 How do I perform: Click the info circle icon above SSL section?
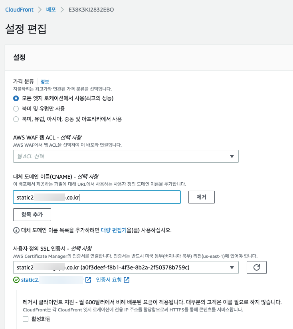coord(16,230)
